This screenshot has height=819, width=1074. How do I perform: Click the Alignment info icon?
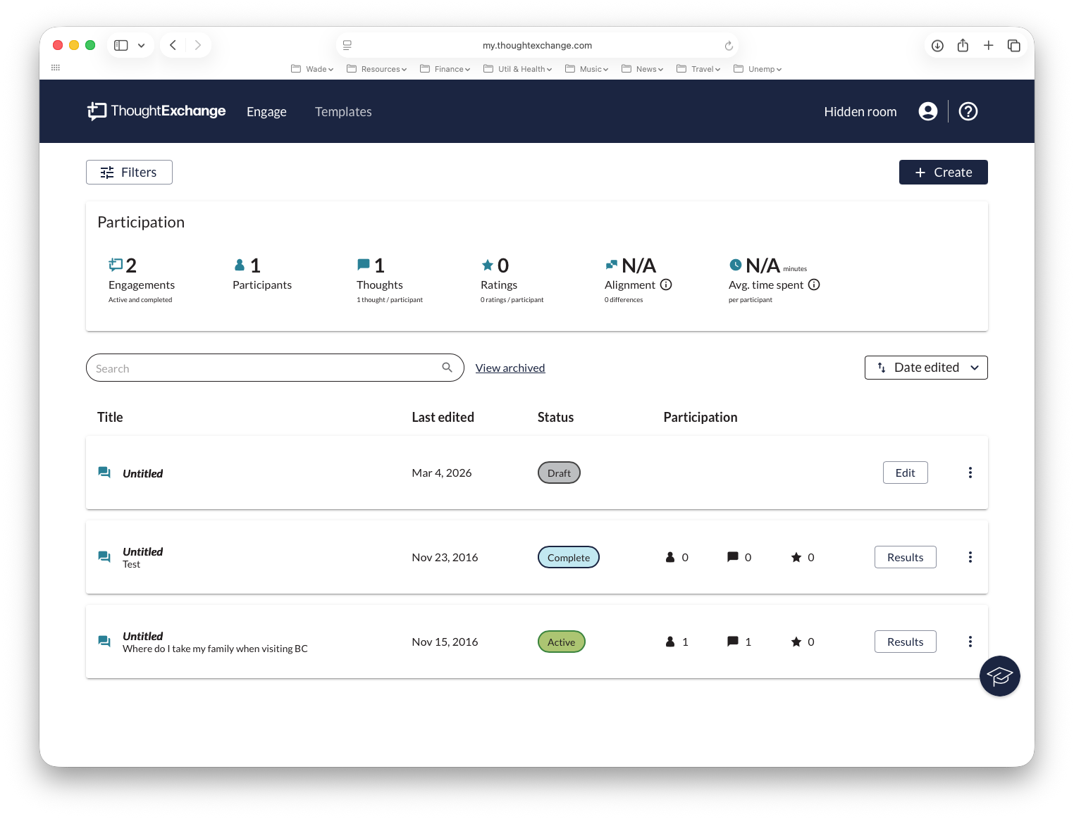click(666, 285)
